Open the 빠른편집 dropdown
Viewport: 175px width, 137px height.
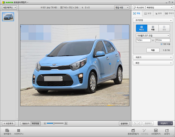pos(159,8)
